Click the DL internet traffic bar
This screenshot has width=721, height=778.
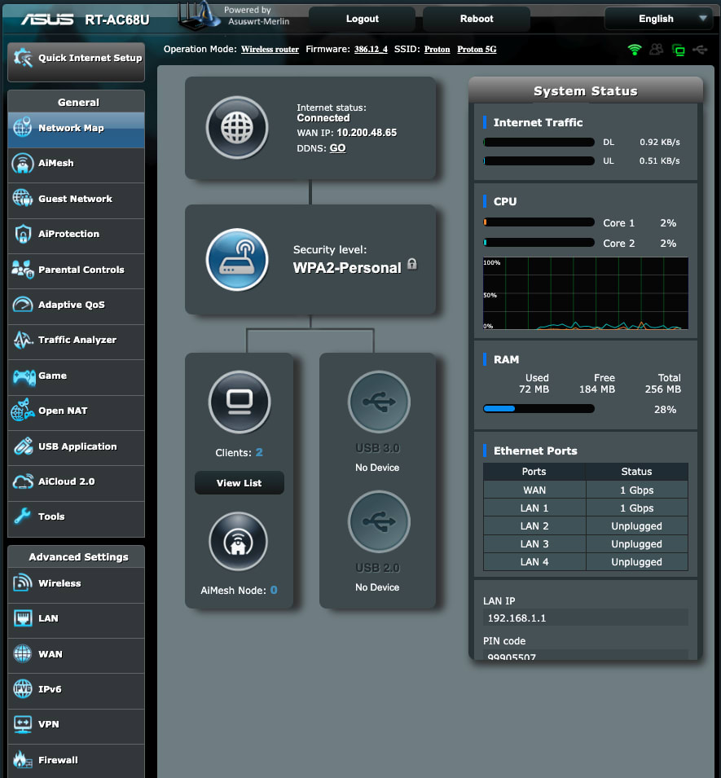539,142
